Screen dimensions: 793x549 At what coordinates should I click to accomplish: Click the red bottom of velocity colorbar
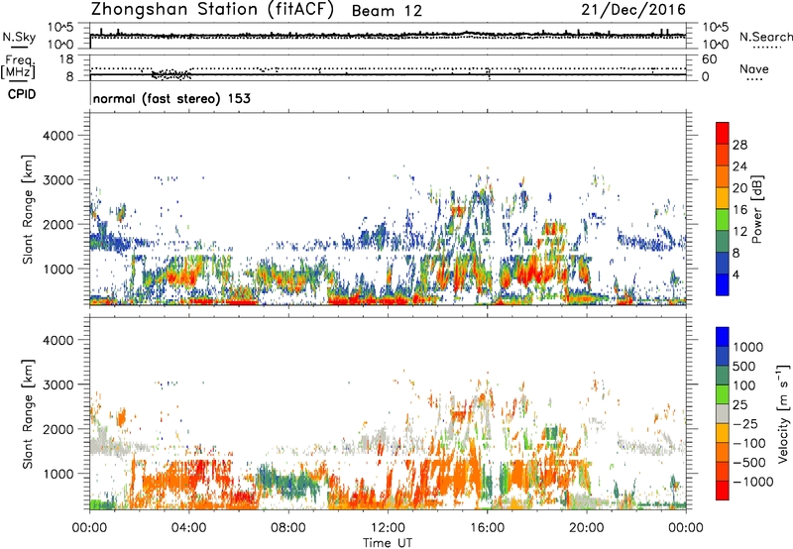point(723,491)
